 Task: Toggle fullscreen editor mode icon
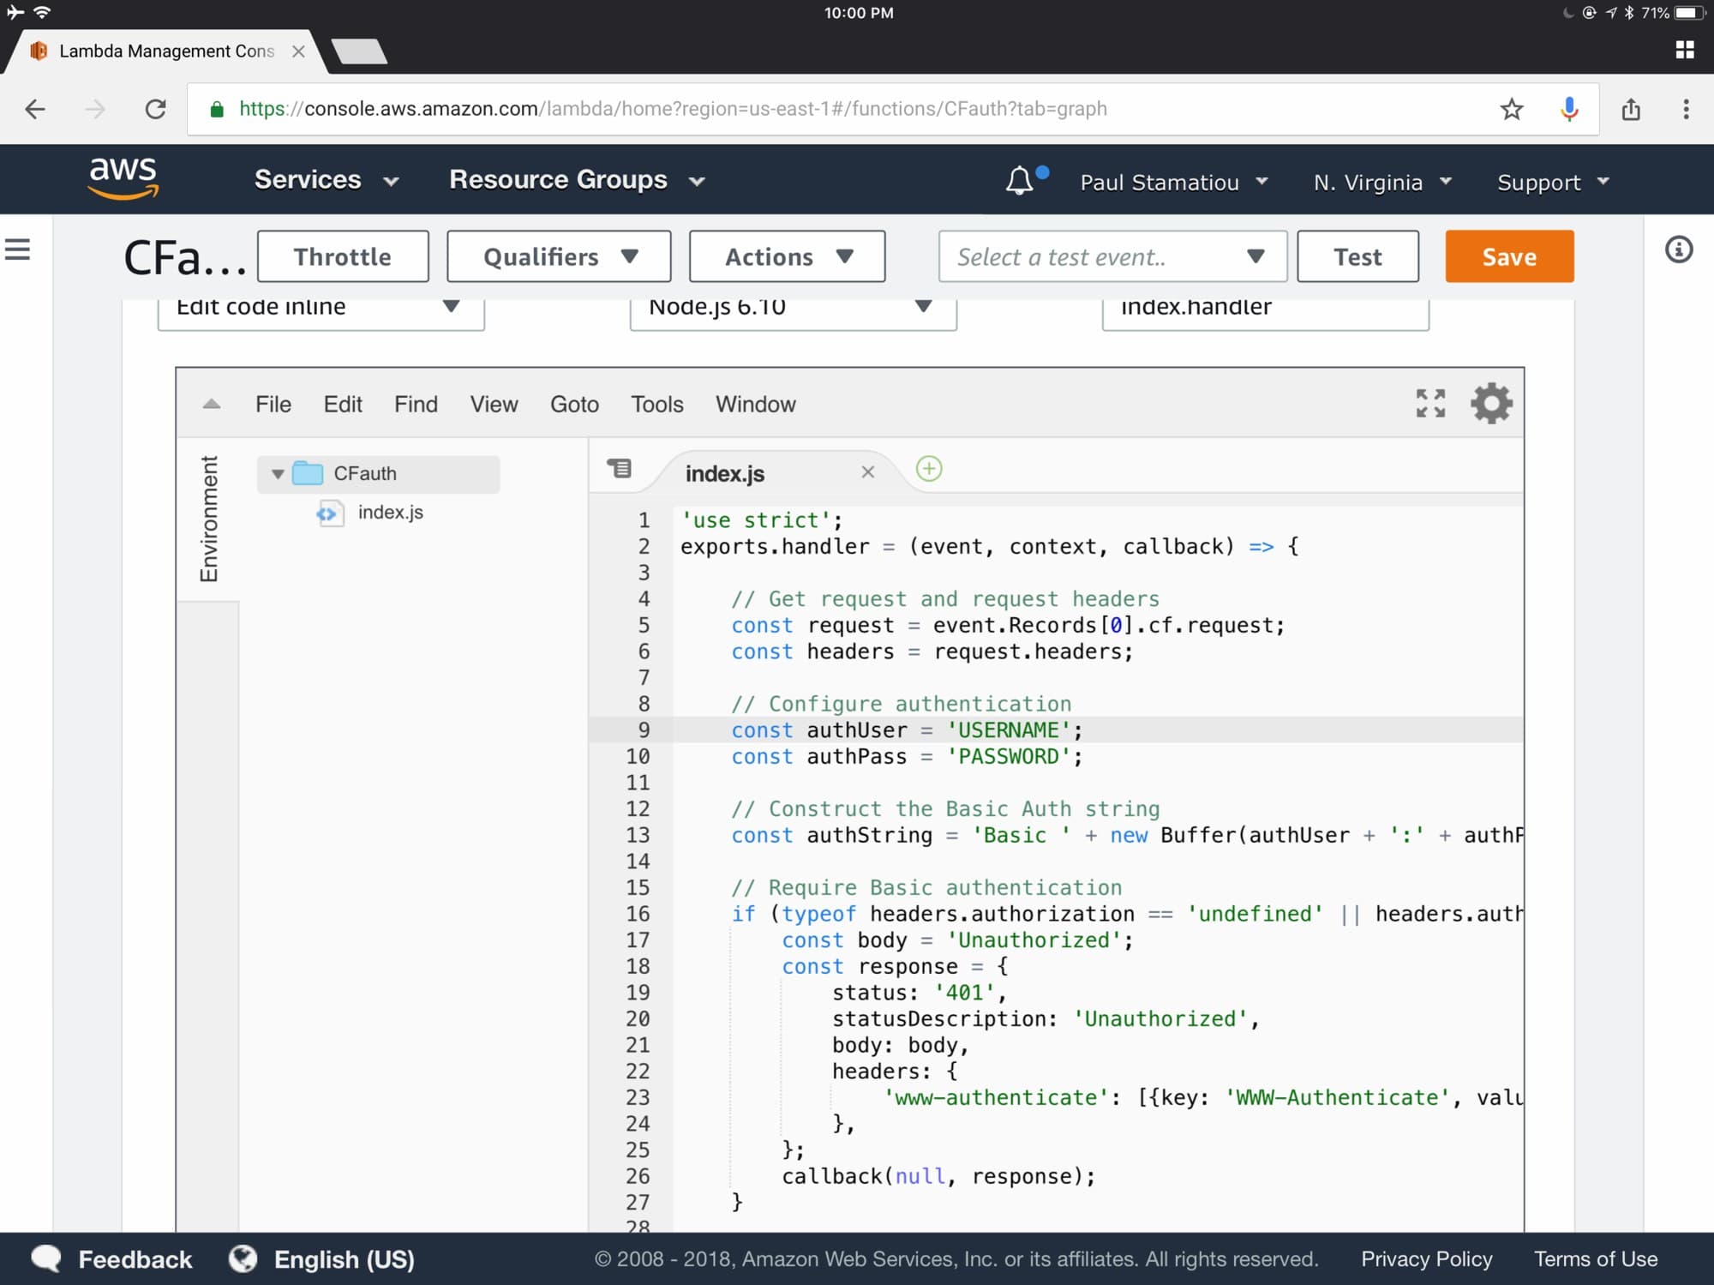click(1430, 404)
